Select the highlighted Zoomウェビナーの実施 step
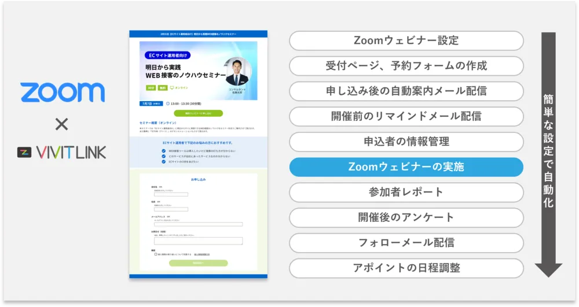Viewport: 579px width, 307px height. (x=406, y=167)
